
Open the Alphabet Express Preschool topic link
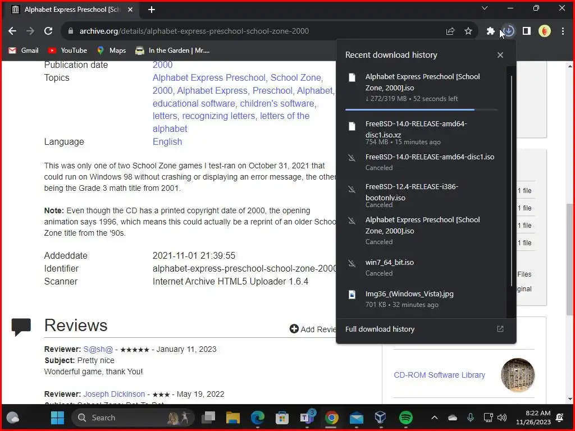click(x=209, y=77)
